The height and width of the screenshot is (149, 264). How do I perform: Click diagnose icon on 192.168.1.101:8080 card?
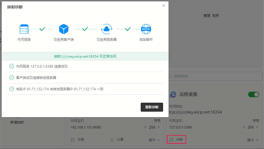point(72,140)
